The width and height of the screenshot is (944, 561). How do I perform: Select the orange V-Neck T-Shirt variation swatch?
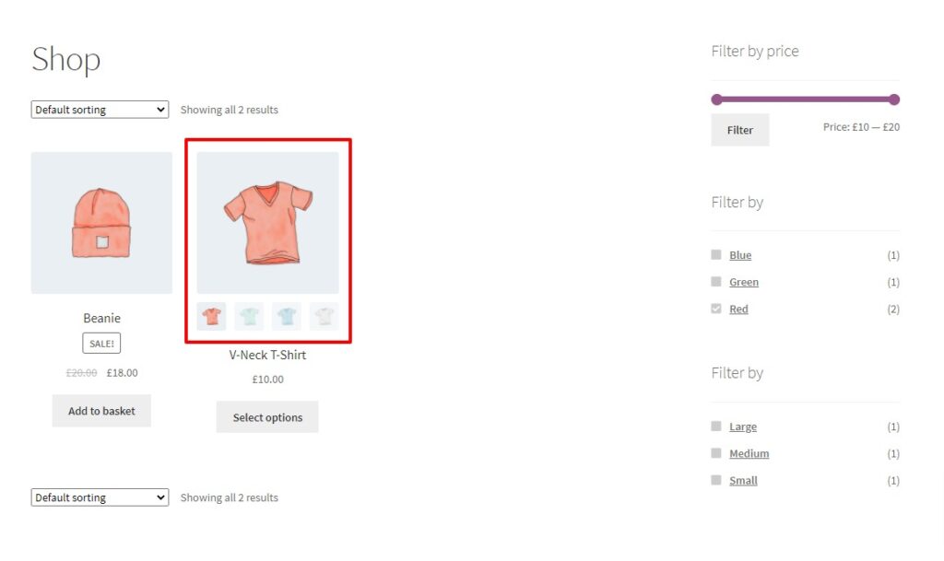pyautogui.click(x=211, y=315)
